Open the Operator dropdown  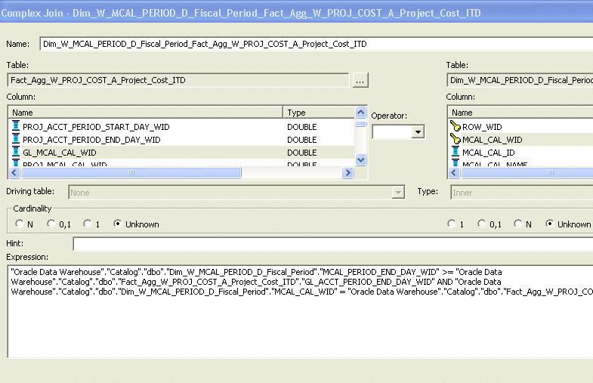[418, 132]
